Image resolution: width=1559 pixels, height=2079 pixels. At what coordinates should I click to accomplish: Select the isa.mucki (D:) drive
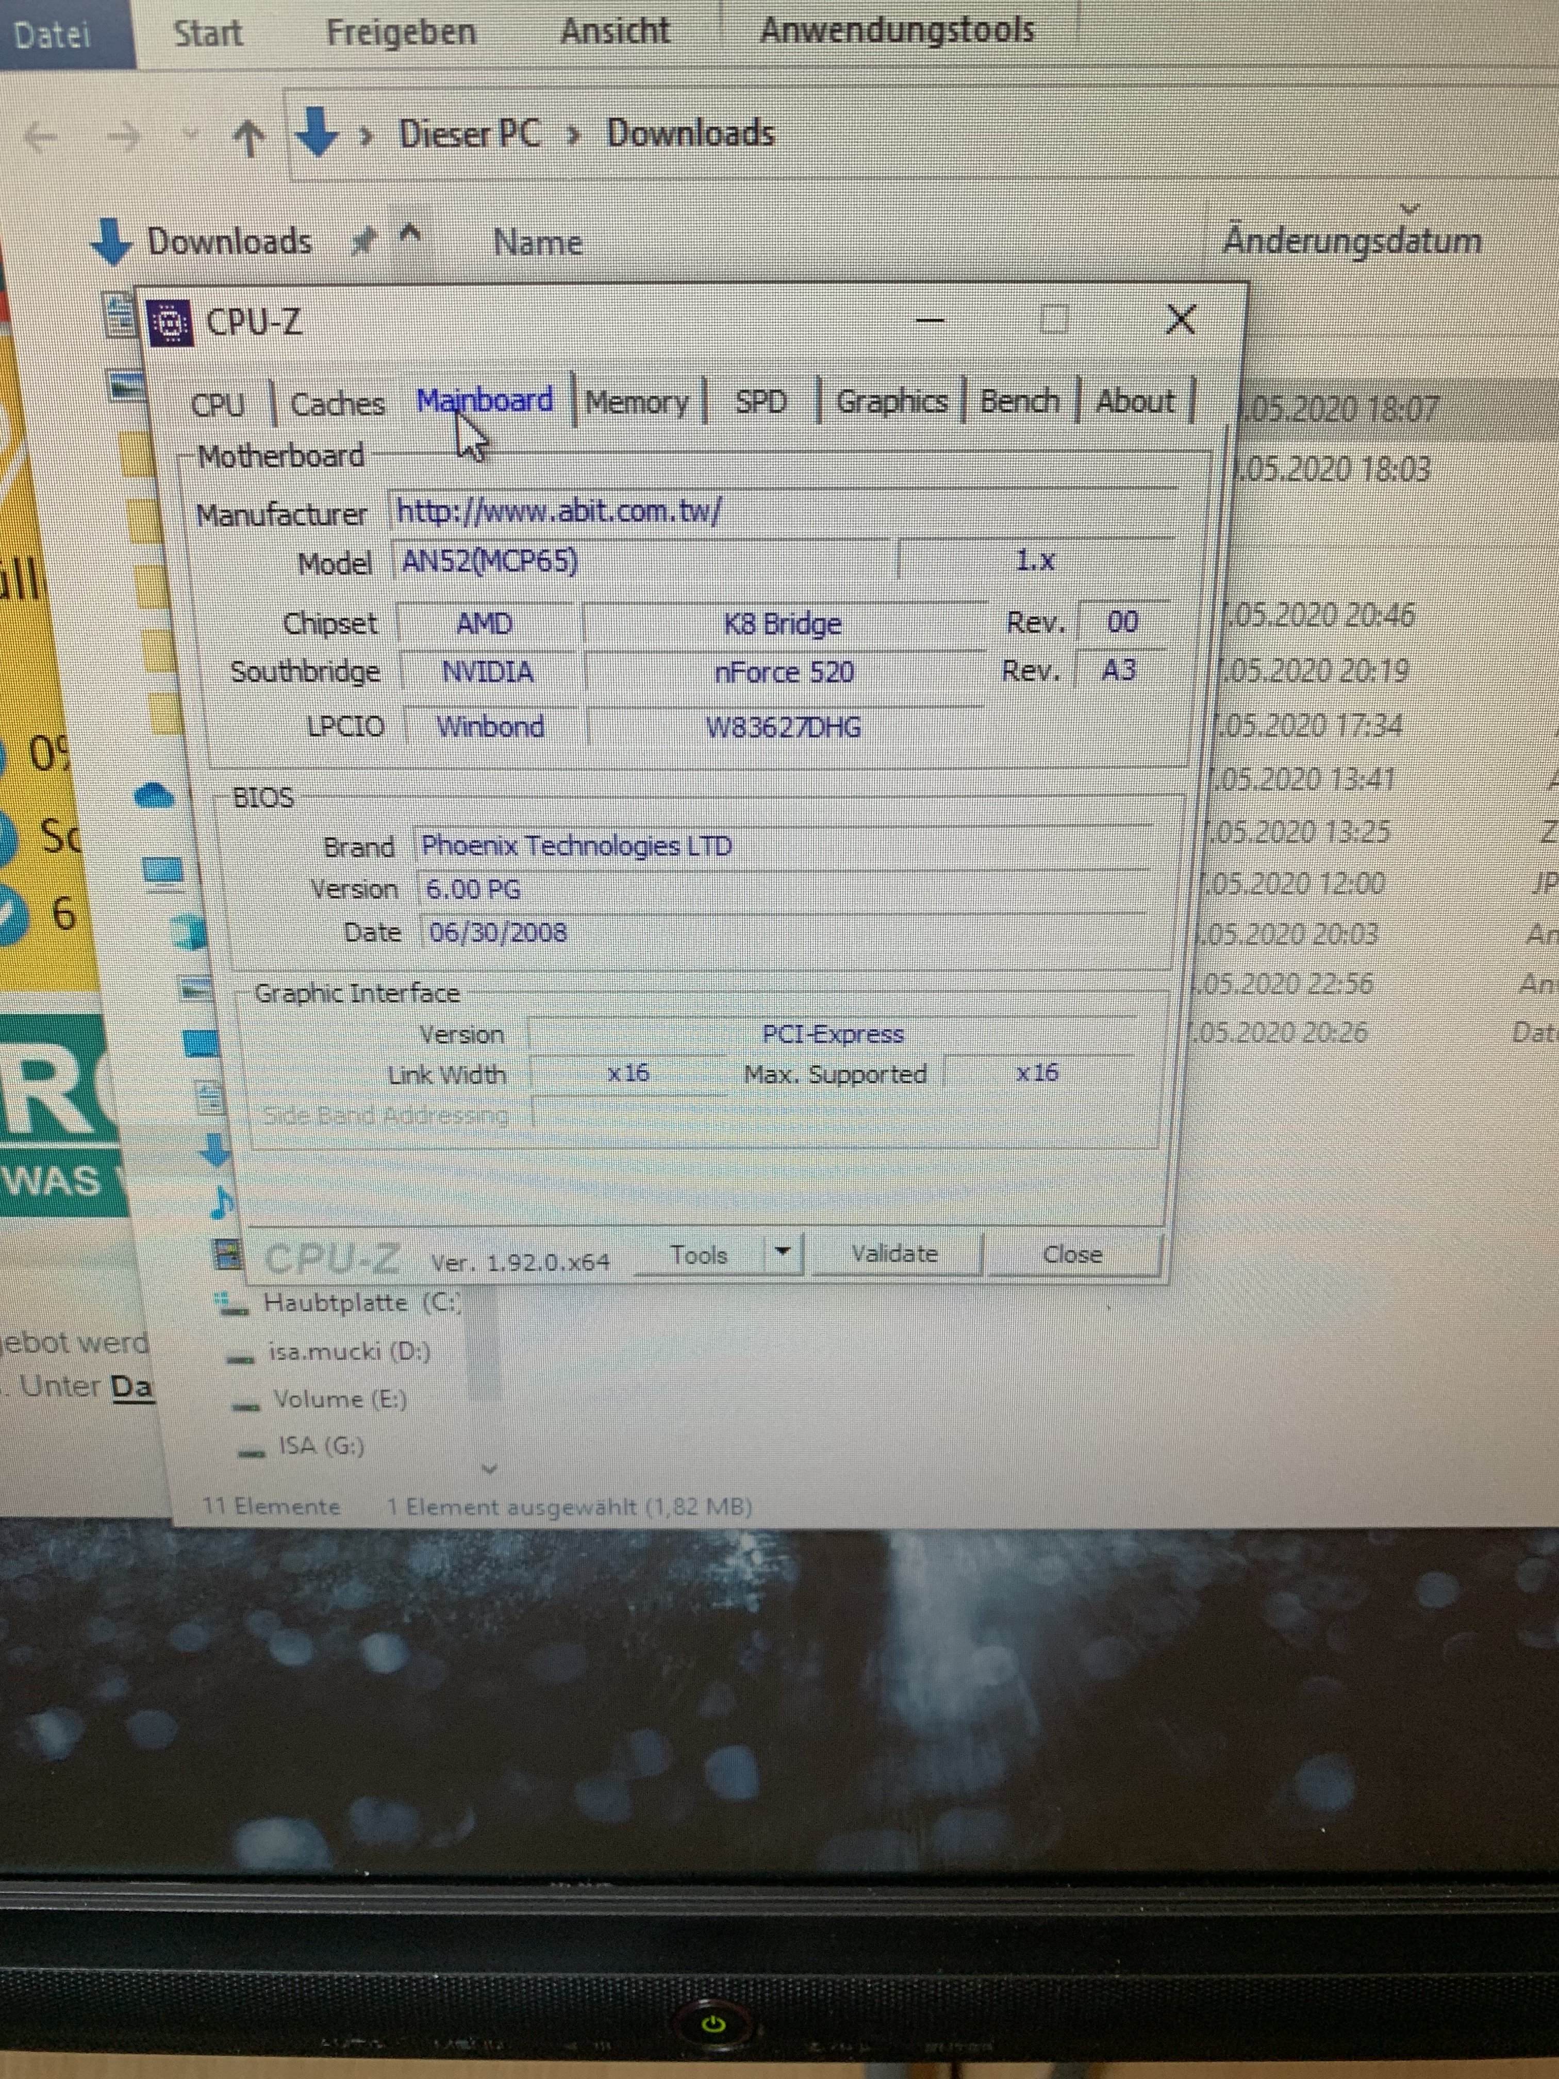(350, 1351)
